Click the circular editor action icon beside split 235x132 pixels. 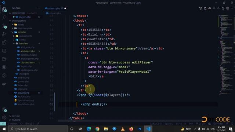click(x=223, y=8)
